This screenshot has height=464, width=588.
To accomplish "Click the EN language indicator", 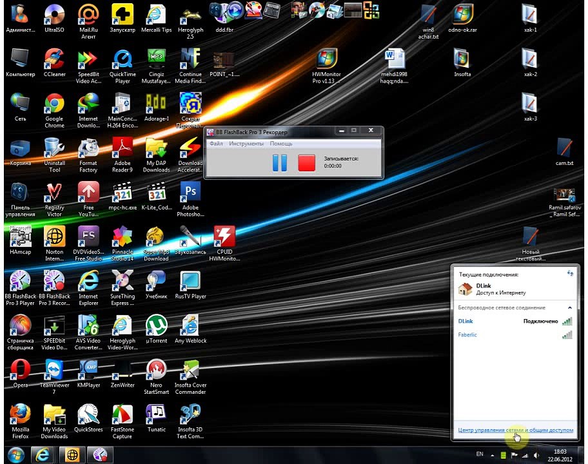I will click(480, 454).
